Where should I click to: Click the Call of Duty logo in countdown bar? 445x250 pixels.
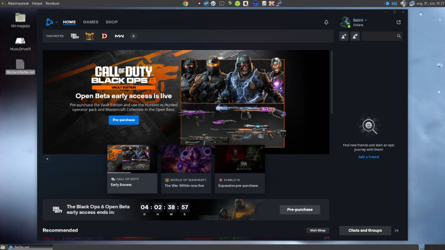57,209
